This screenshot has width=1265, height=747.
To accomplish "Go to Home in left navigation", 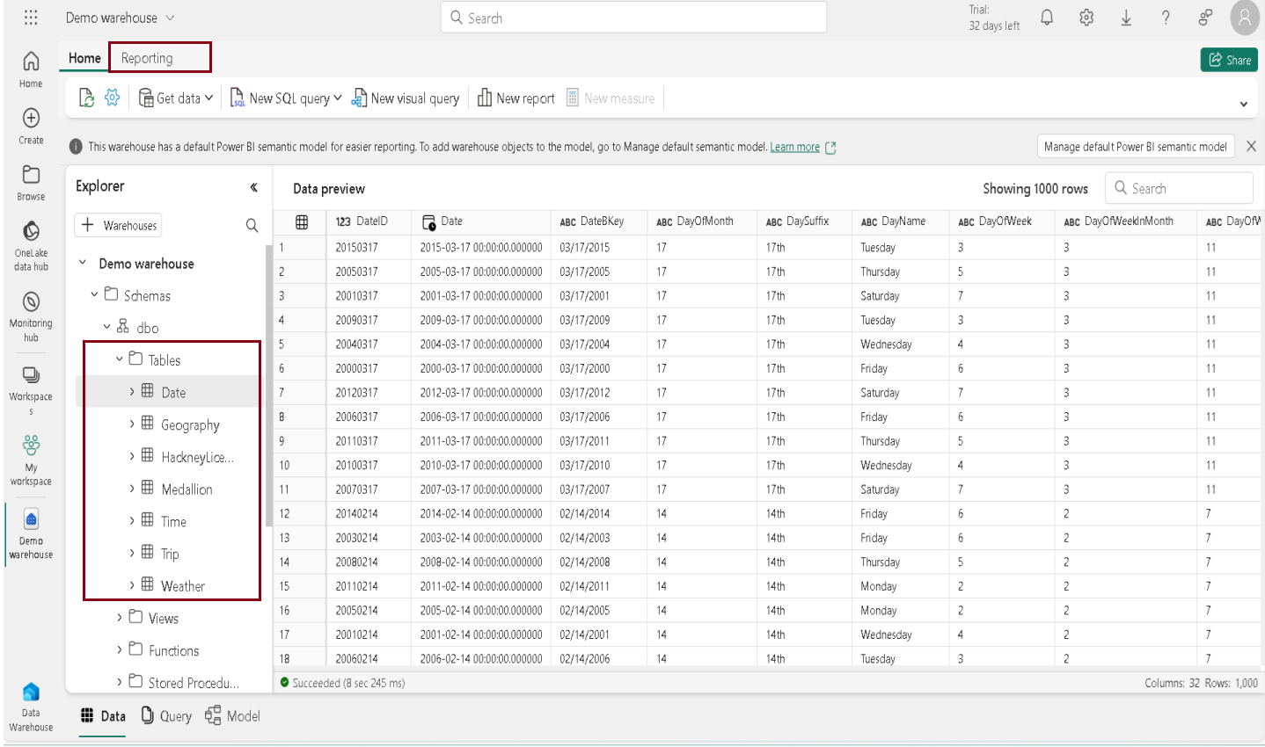I will coord(31,69).
